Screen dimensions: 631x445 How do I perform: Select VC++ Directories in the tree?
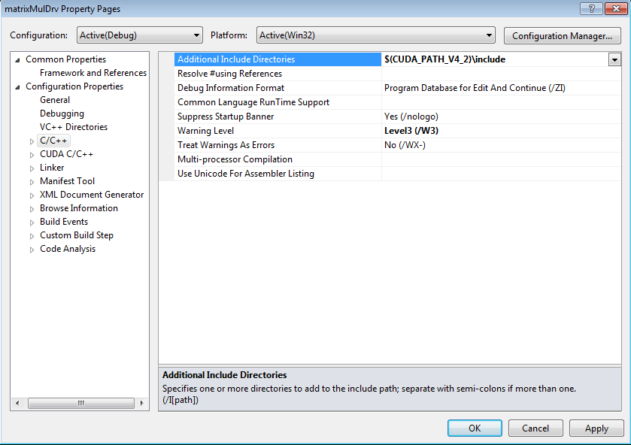click(74, 127)
